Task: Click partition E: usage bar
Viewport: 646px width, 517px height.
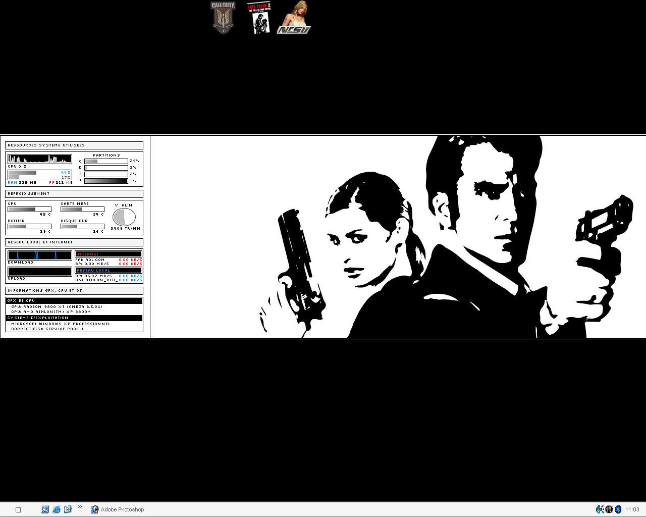Action: pos(106,174)
